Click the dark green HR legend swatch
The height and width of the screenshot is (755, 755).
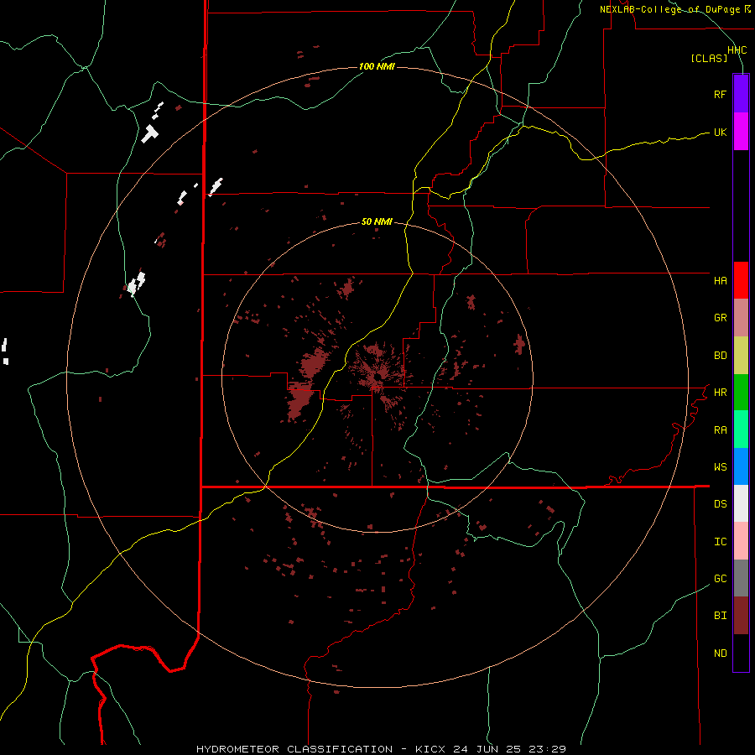click(x=741, y=393)
